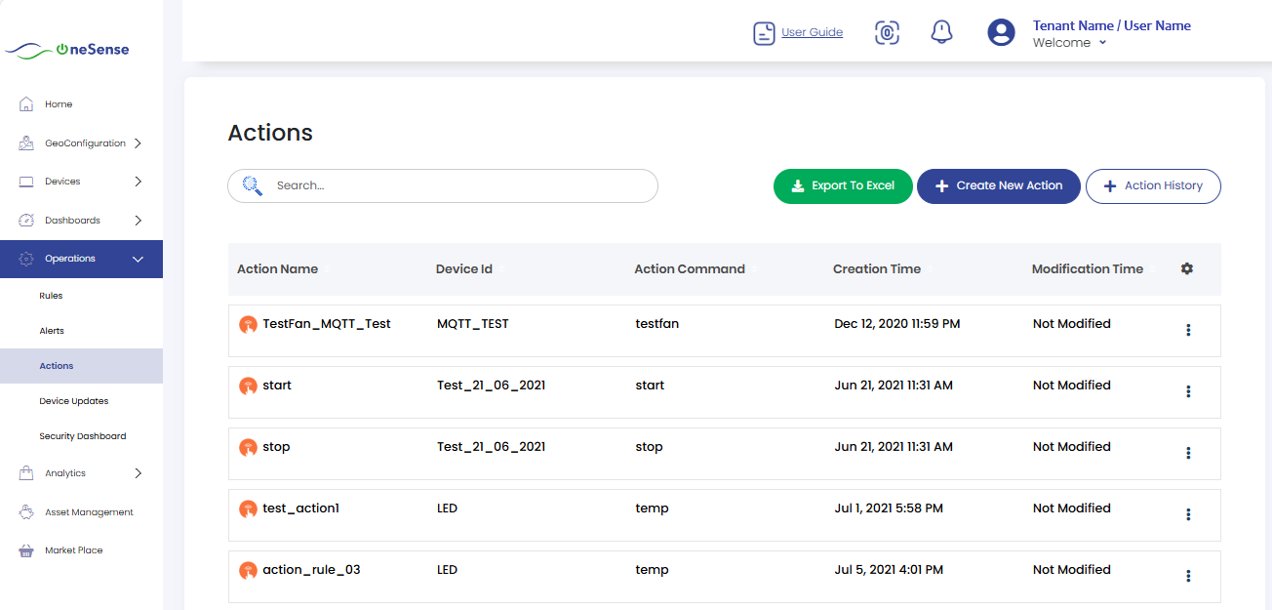
Task: Open table column settings gear icon
Action: pyautogui.click(x=1187, y=268)
